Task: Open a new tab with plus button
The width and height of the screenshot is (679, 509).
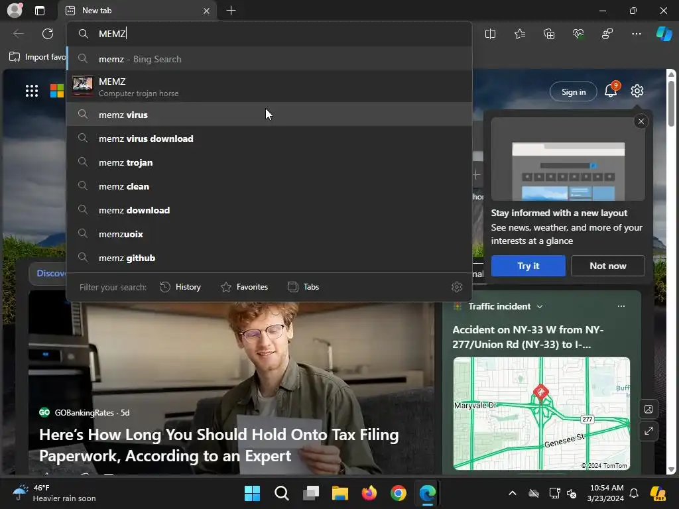Action: point(231,11)
